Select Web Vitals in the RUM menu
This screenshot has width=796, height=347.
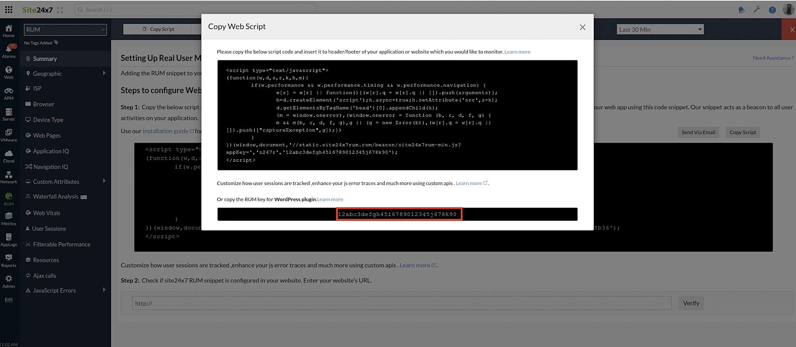click(47, 213)
